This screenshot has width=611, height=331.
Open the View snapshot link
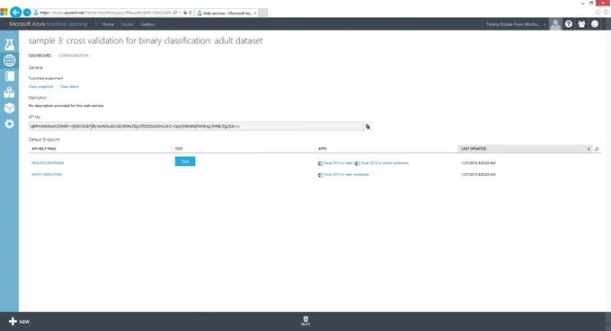coord(41,86)
